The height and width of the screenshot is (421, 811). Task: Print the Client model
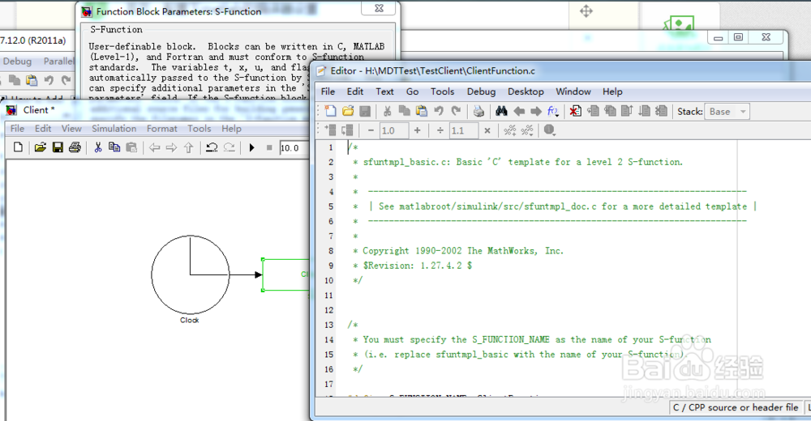[75, 147]
